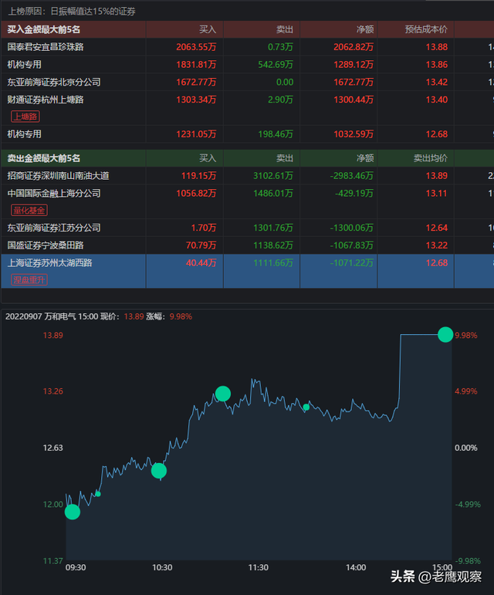Click 预估成本价 column header
This screenshot has height=595, width=494.
pyautogui.click(x=426, y=29)
